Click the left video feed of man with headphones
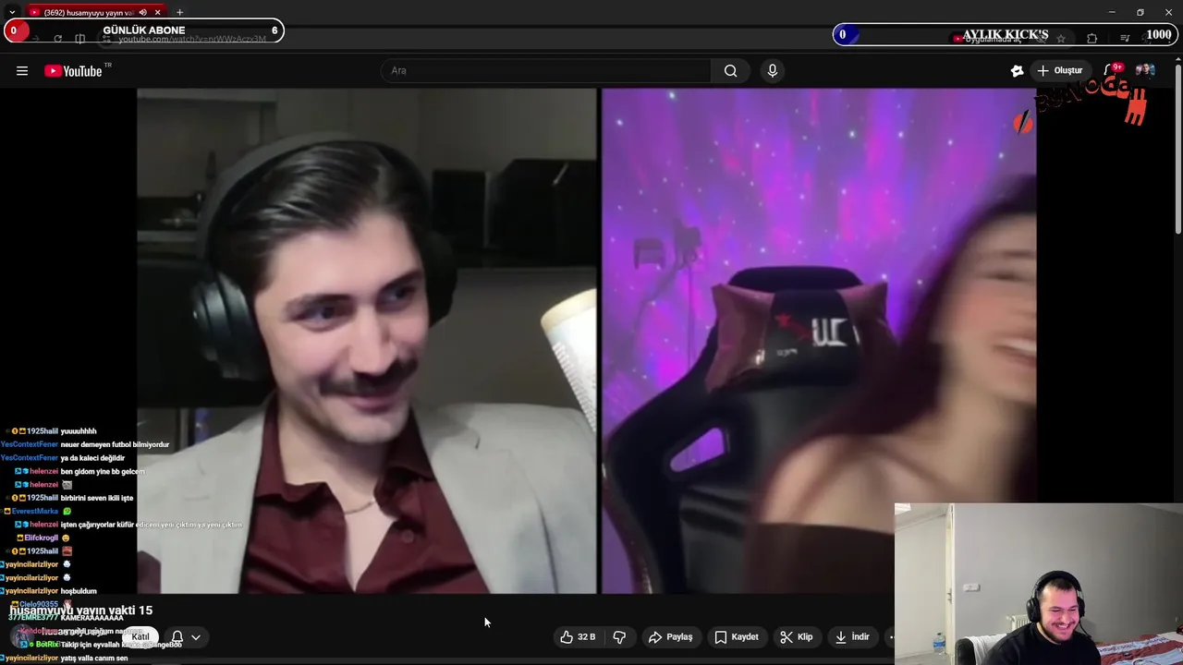The width and height of the screenshot is (1183, 665). 367,341
